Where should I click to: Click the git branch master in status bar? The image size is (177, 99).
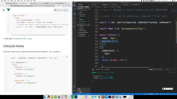[78, 94]
